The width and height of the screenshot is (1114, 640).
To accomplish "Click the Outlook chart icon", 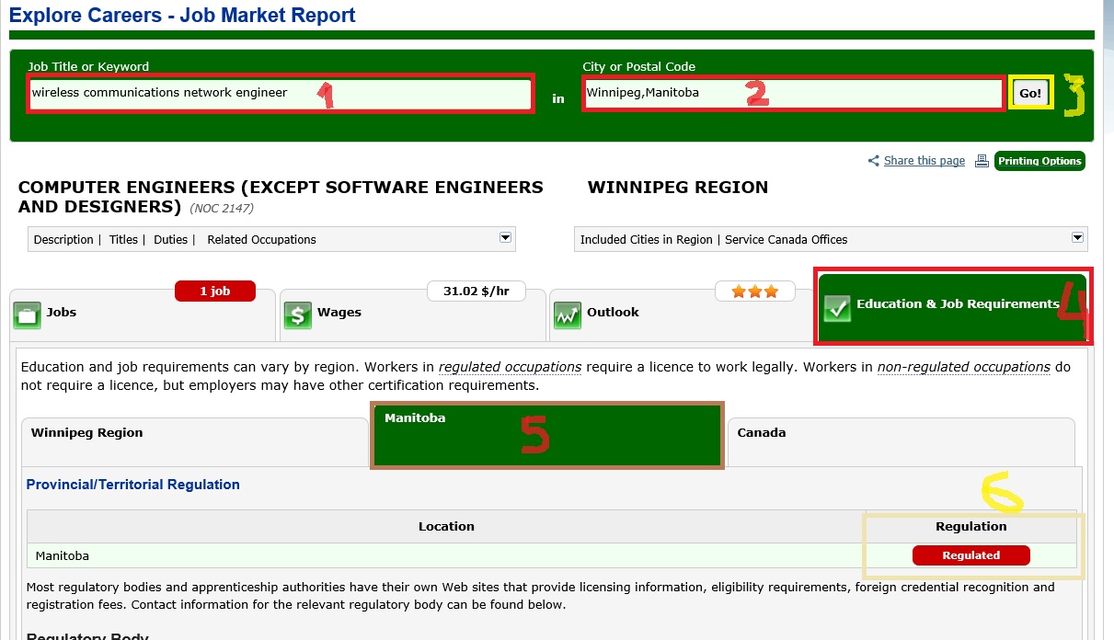I will click(x=567, y=315).
